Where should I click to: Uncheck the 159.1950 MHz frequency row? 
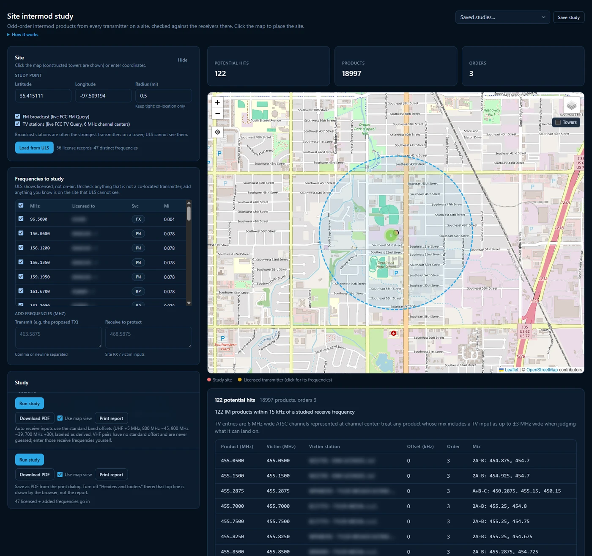tap(21, 277)
